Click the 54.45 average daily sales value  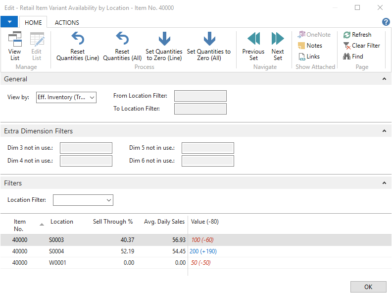click(x=179, y=251)
